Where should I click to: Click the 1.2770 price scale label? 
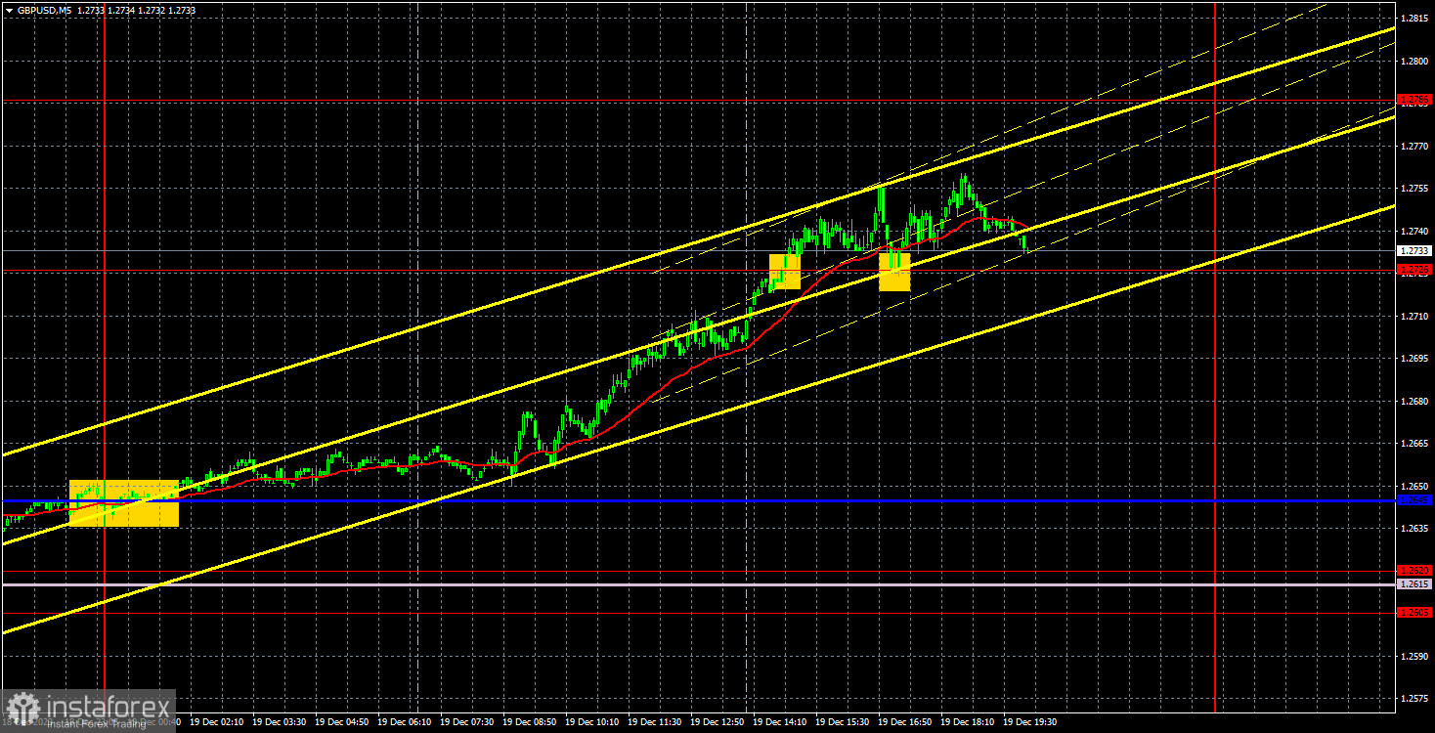click(1414, 146)
